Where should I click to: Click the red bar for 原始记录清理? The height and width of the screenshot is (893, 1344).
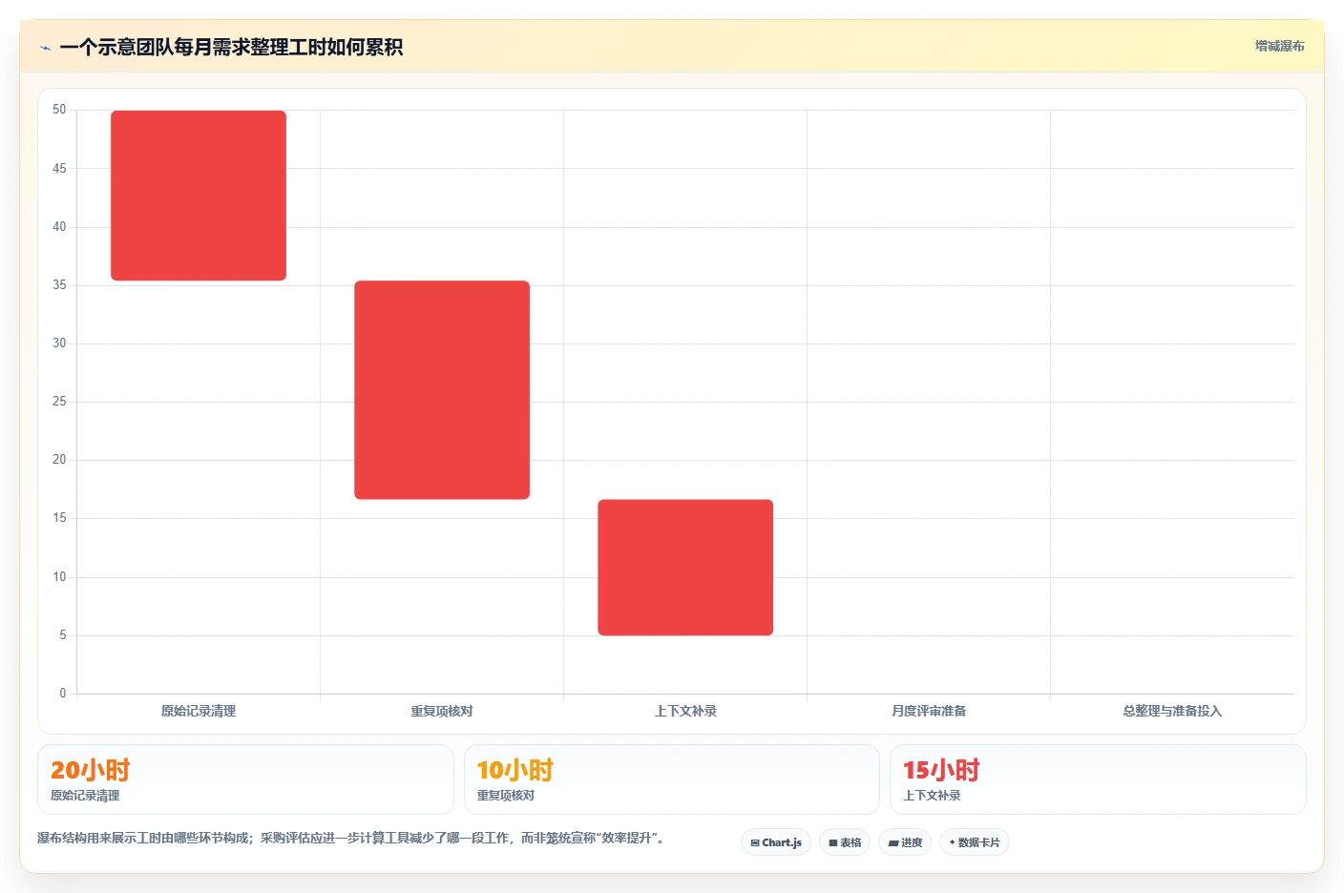199,196
